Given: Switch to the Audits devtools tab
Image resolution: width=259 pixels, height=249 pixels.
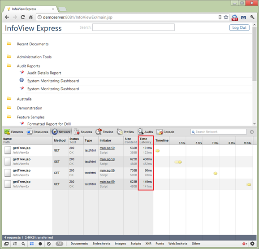Looking at the screenshot, I should point(145,132).
